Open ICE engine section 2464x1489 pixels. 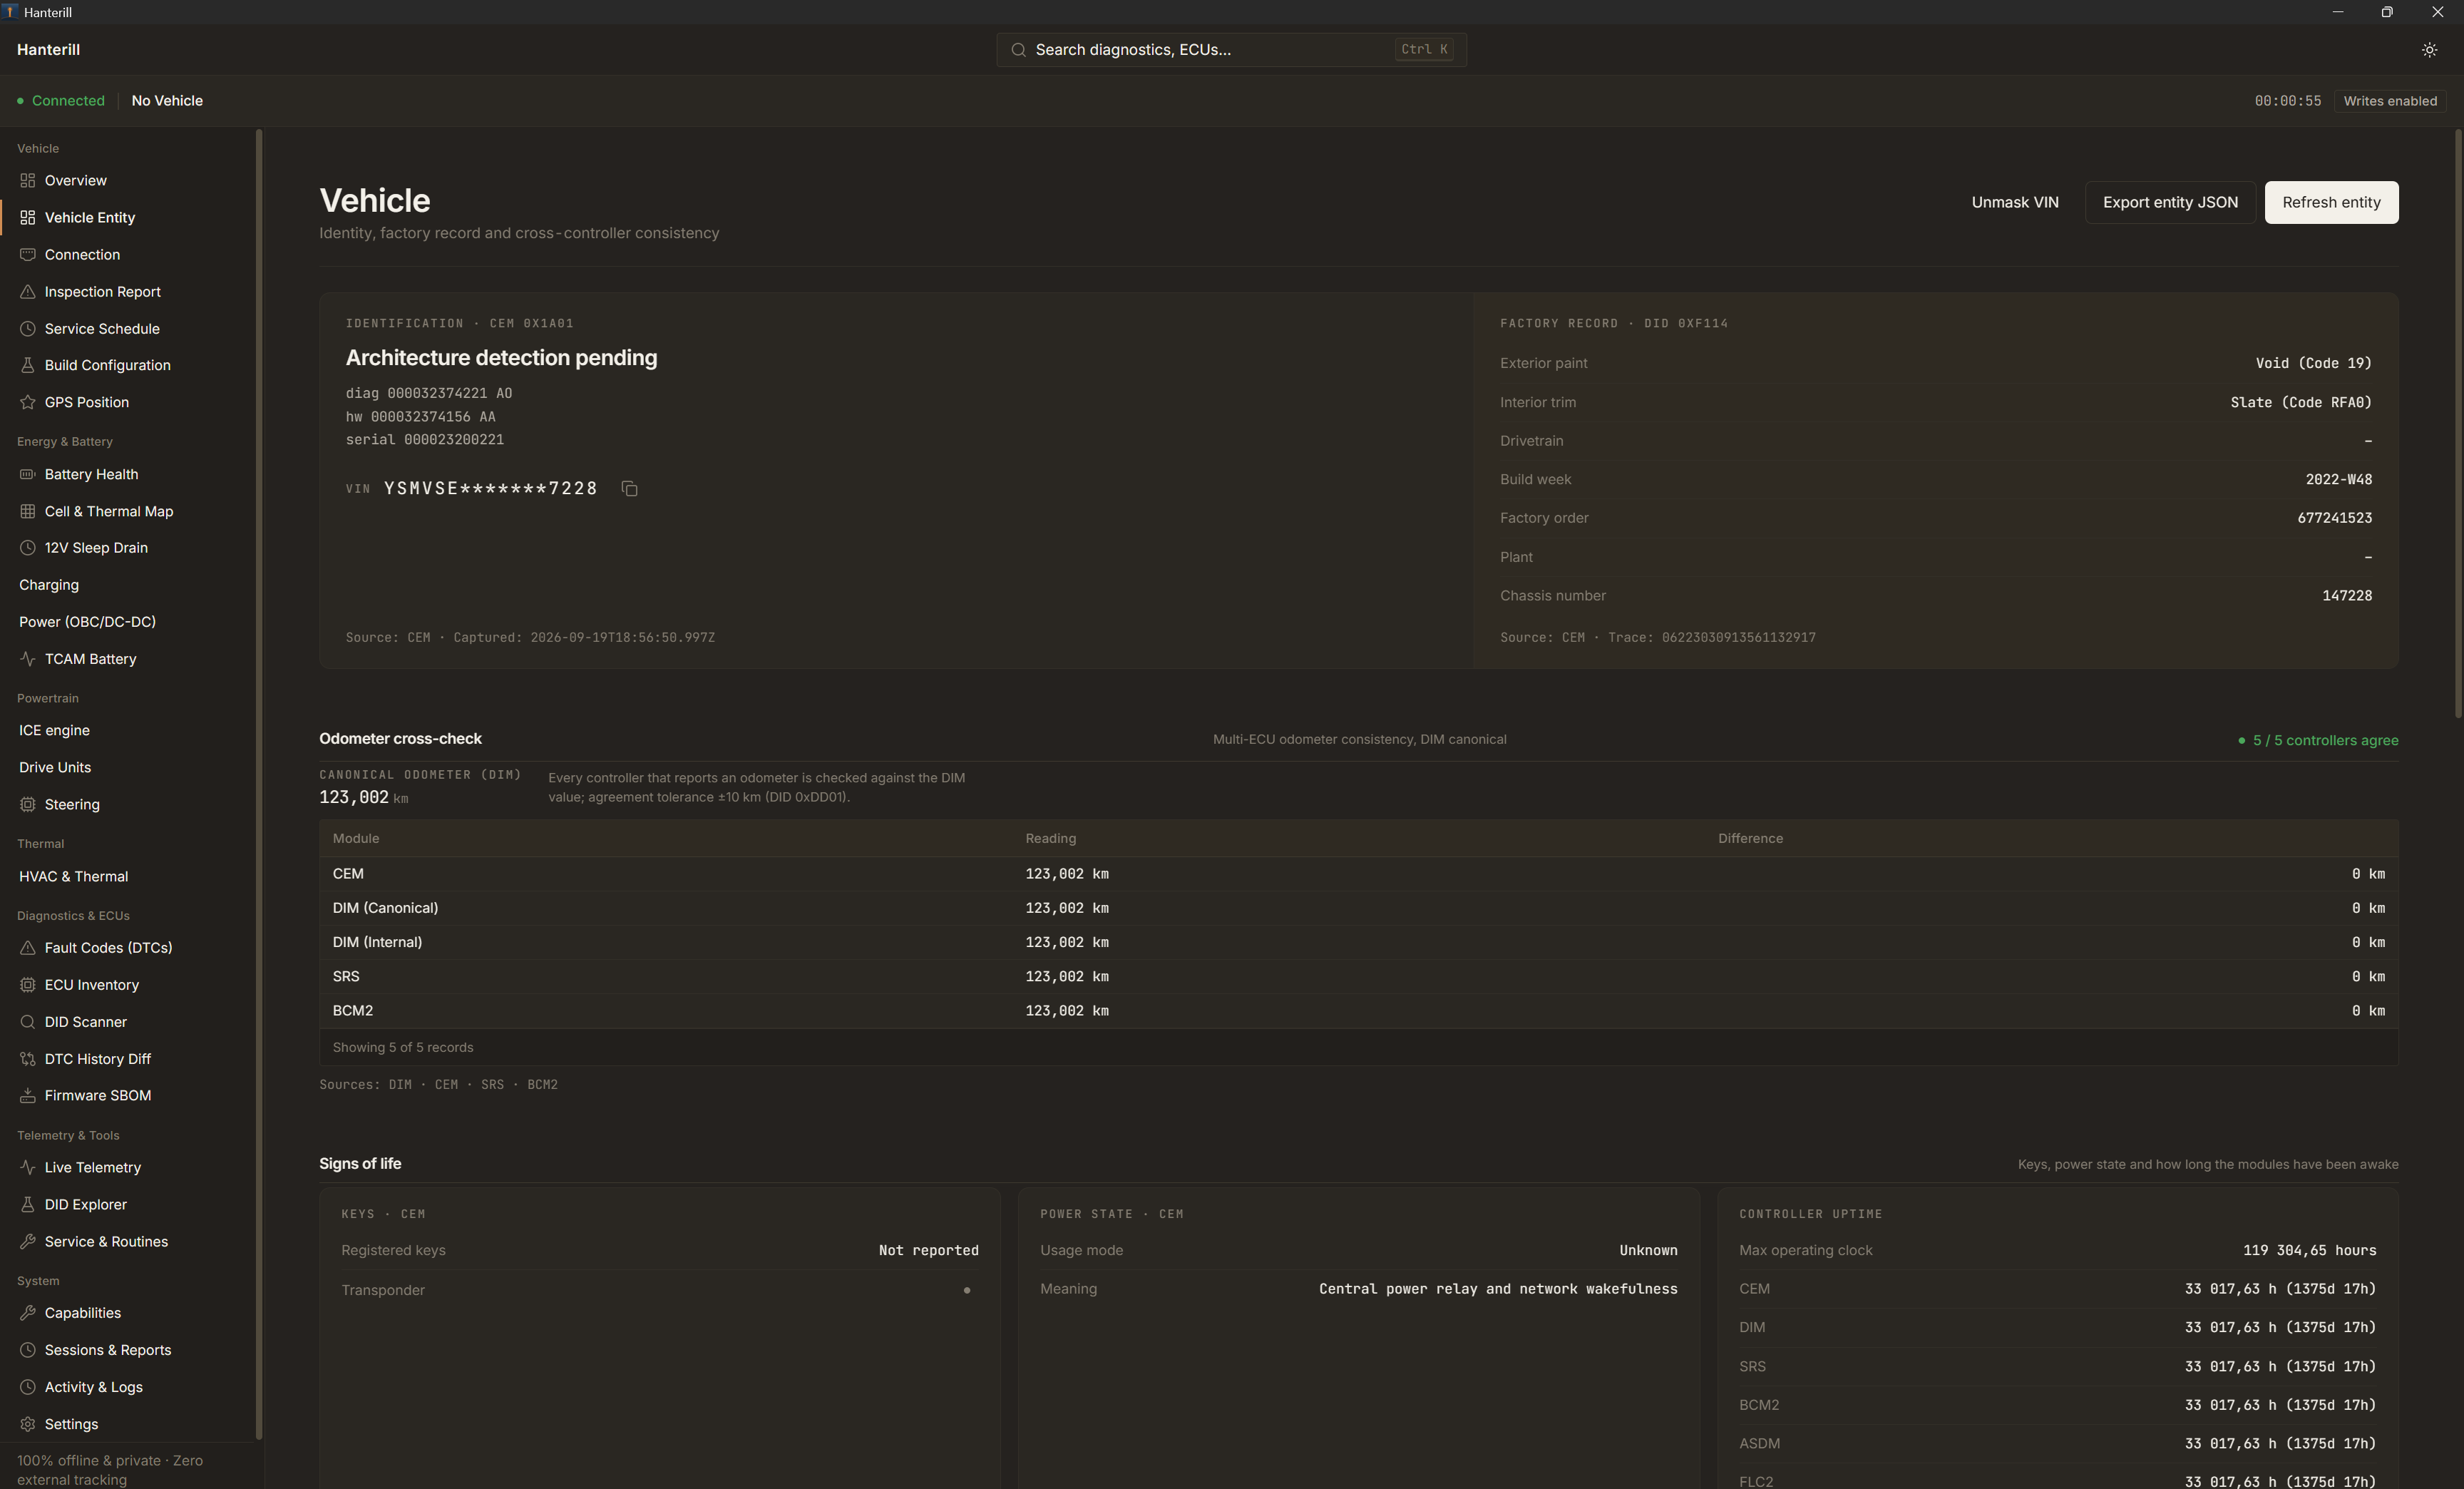click(x=128, y=731)
